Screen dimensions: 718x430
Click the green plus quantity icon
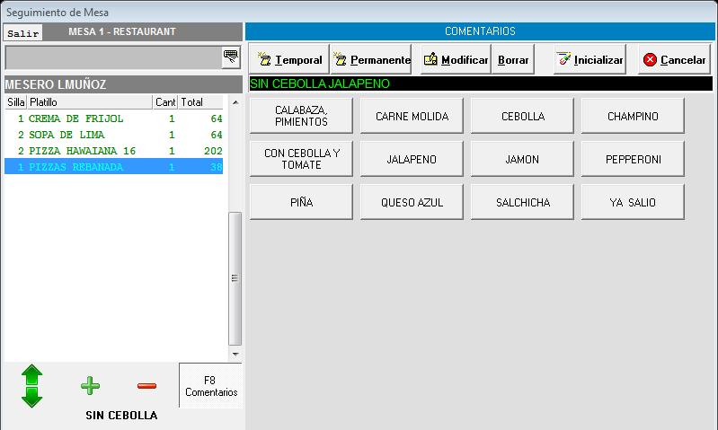coord(90,386)
